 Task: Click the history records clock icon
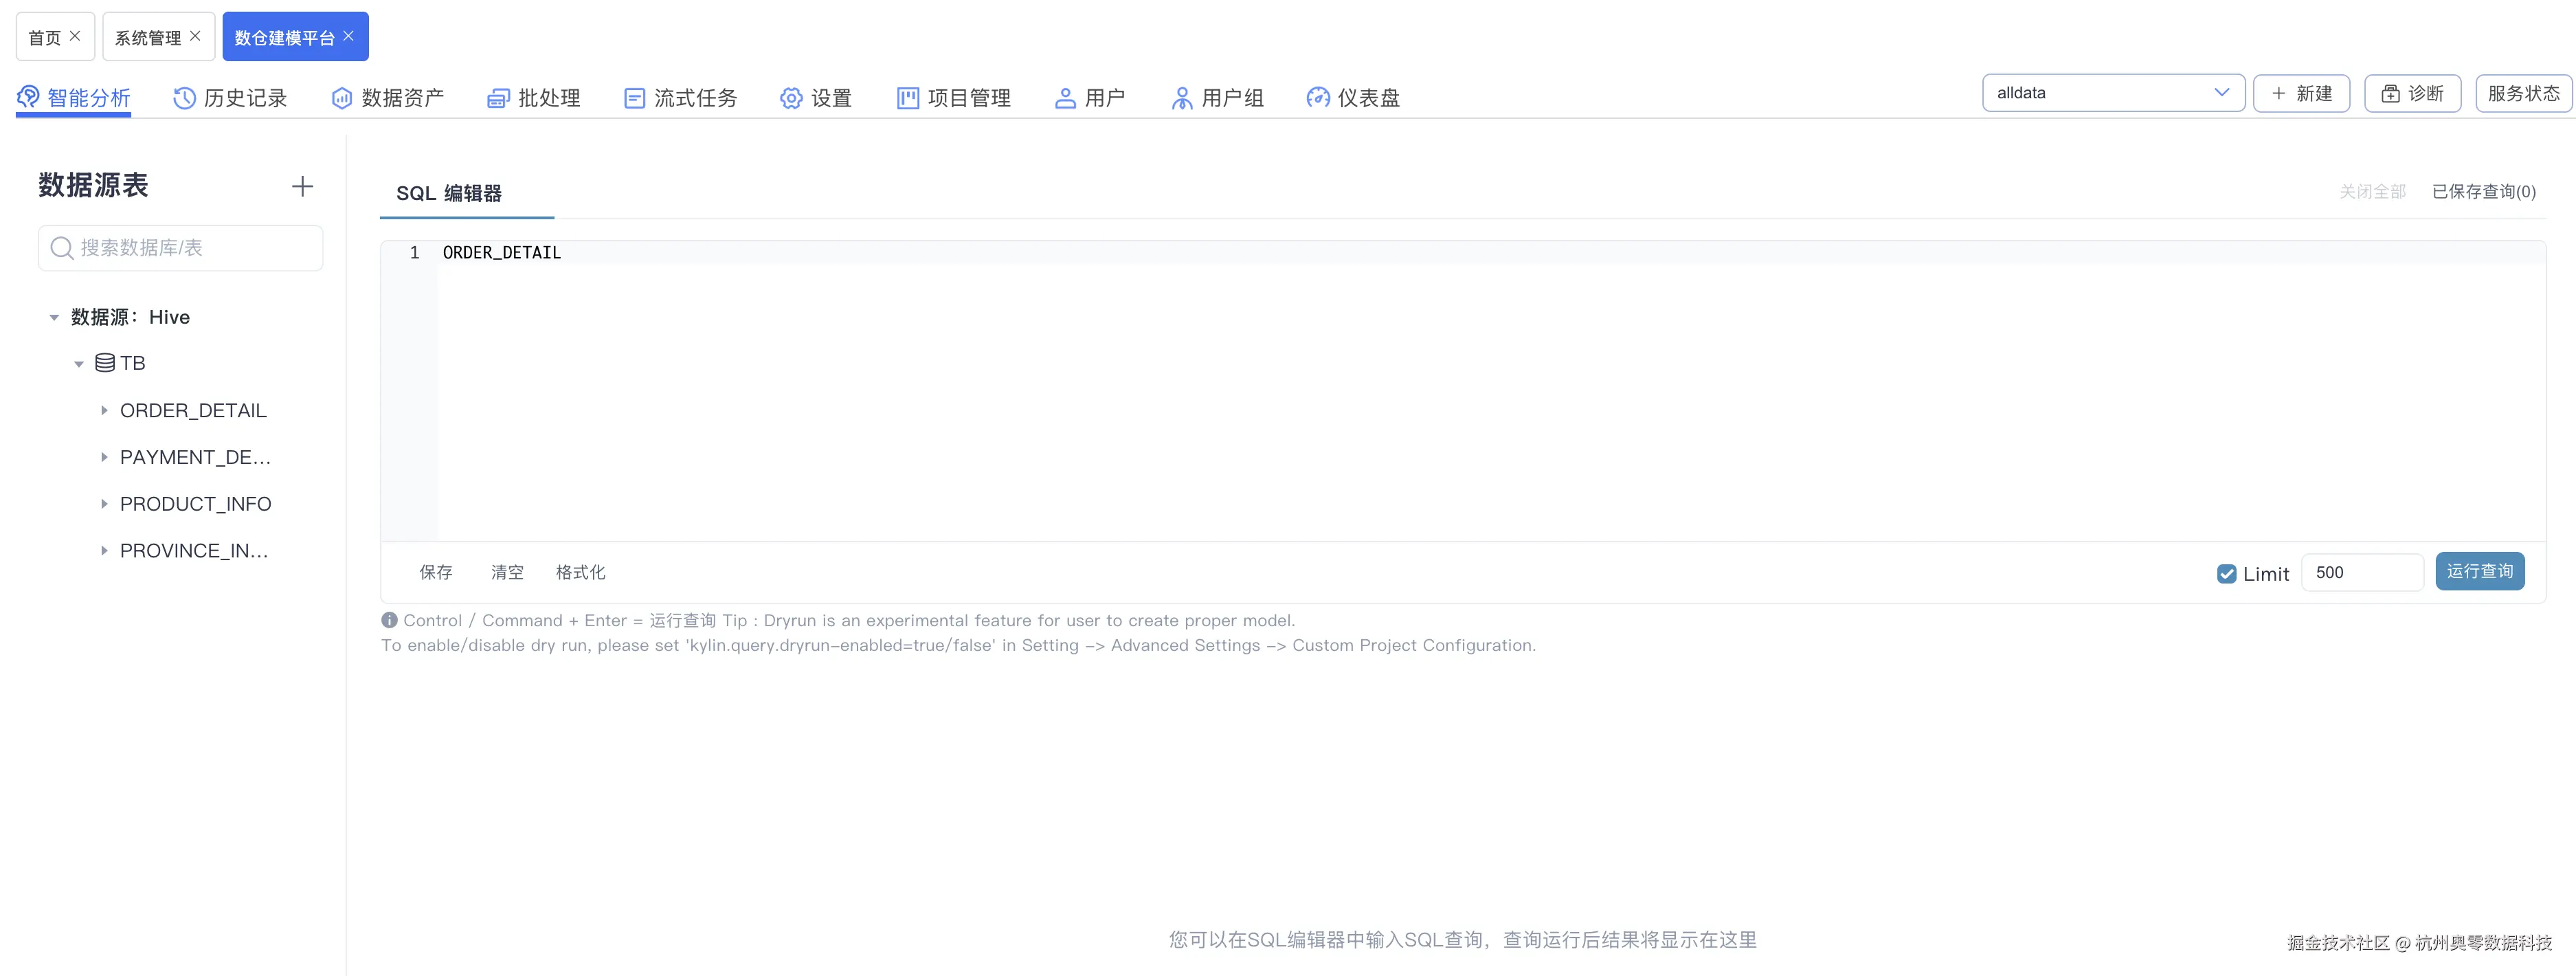[x=184, y=98]
